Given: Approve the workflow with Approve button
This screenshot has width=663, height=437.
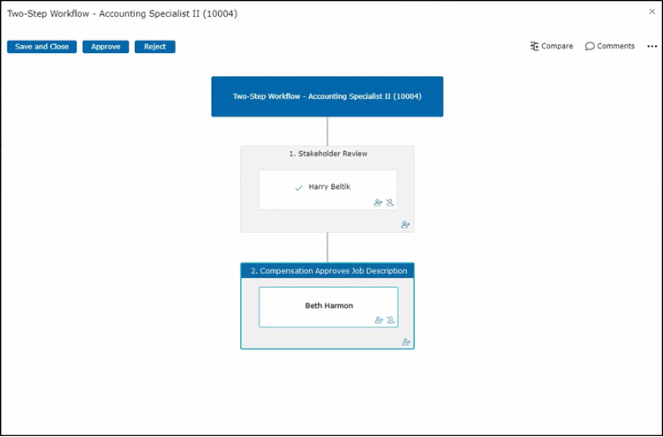Looking at the screenshot, I should [106, 47].
